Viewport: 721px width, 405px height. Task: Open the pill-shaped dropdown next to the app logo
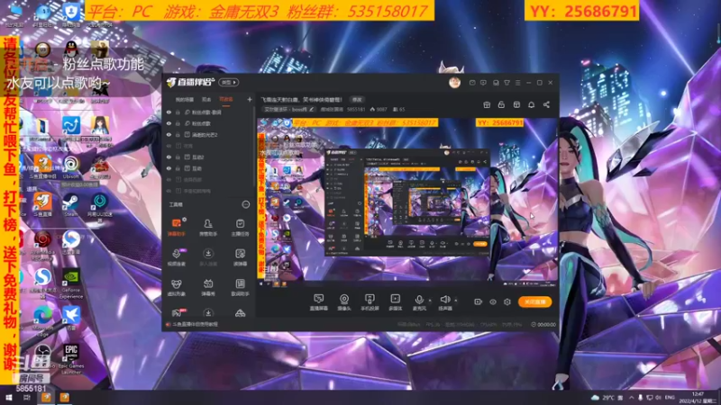click(229, 83)
